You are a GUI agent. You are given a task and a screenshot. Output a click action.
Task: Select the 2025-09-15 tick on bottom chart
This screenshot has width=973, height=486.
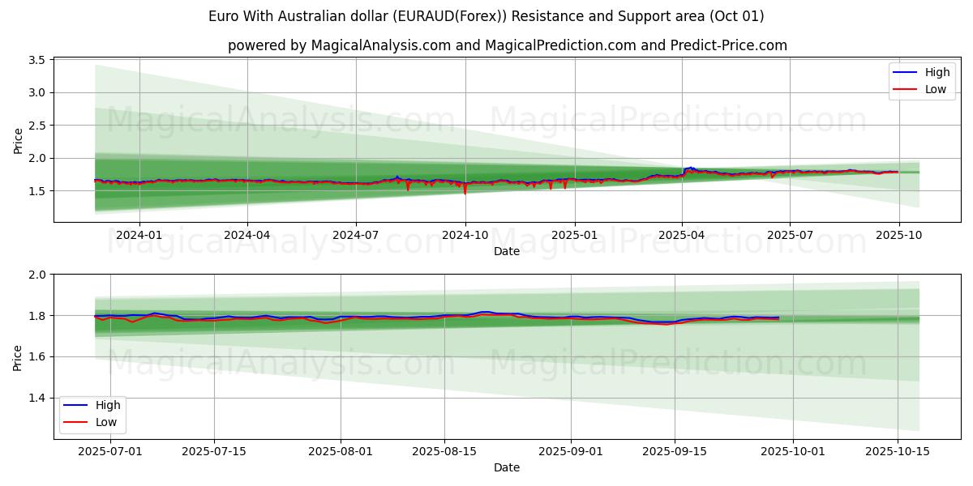point(675,452)
